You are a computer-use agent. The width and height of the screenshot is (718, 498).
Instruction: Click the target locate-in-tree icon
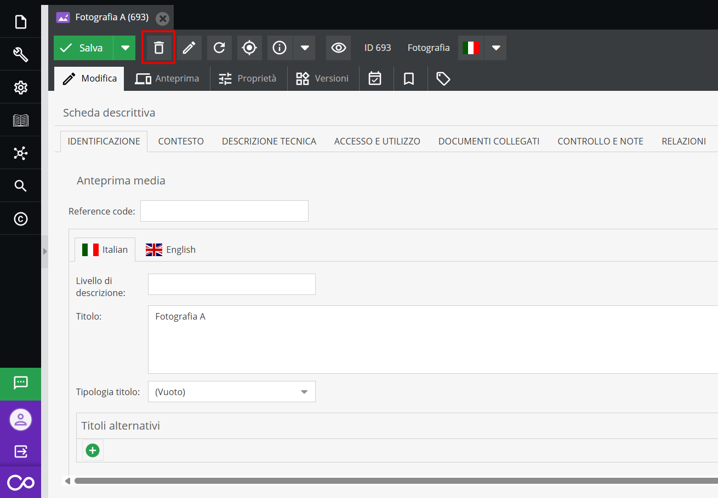249,48
